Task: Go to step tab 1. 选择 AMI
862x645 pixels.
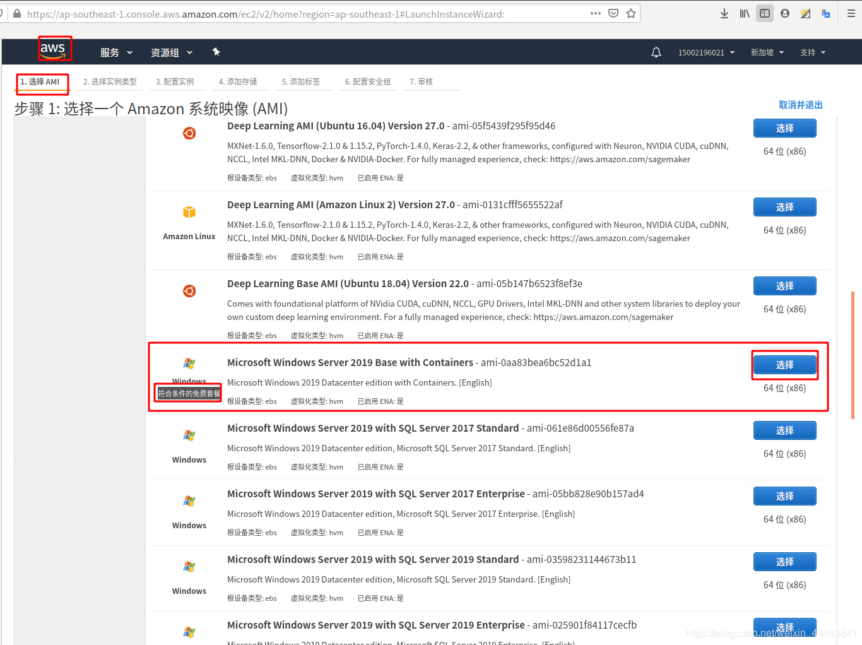Action: click(x=40, y=81)
